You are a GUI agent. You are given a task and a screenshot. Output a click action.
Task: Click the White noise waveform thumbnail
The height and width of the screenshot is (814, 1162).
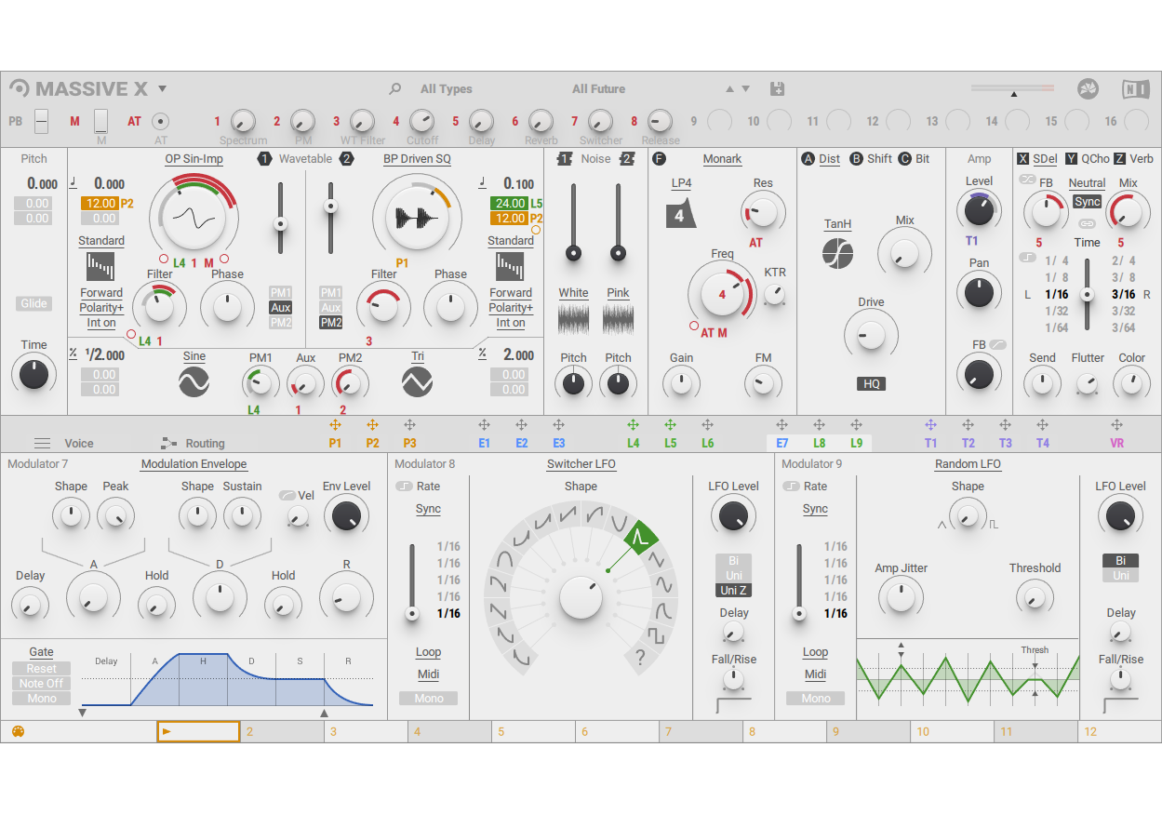573,320
